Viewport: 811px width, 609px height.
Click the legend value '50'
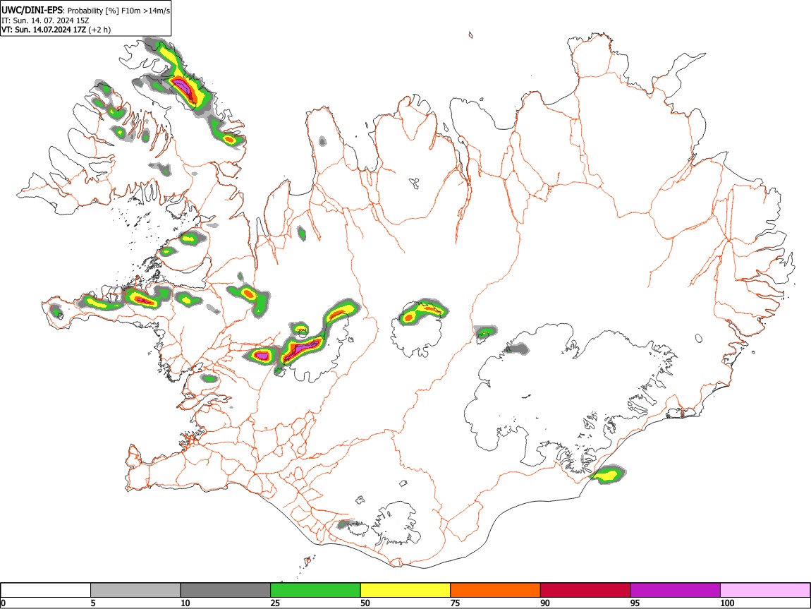tap(365, 603)
